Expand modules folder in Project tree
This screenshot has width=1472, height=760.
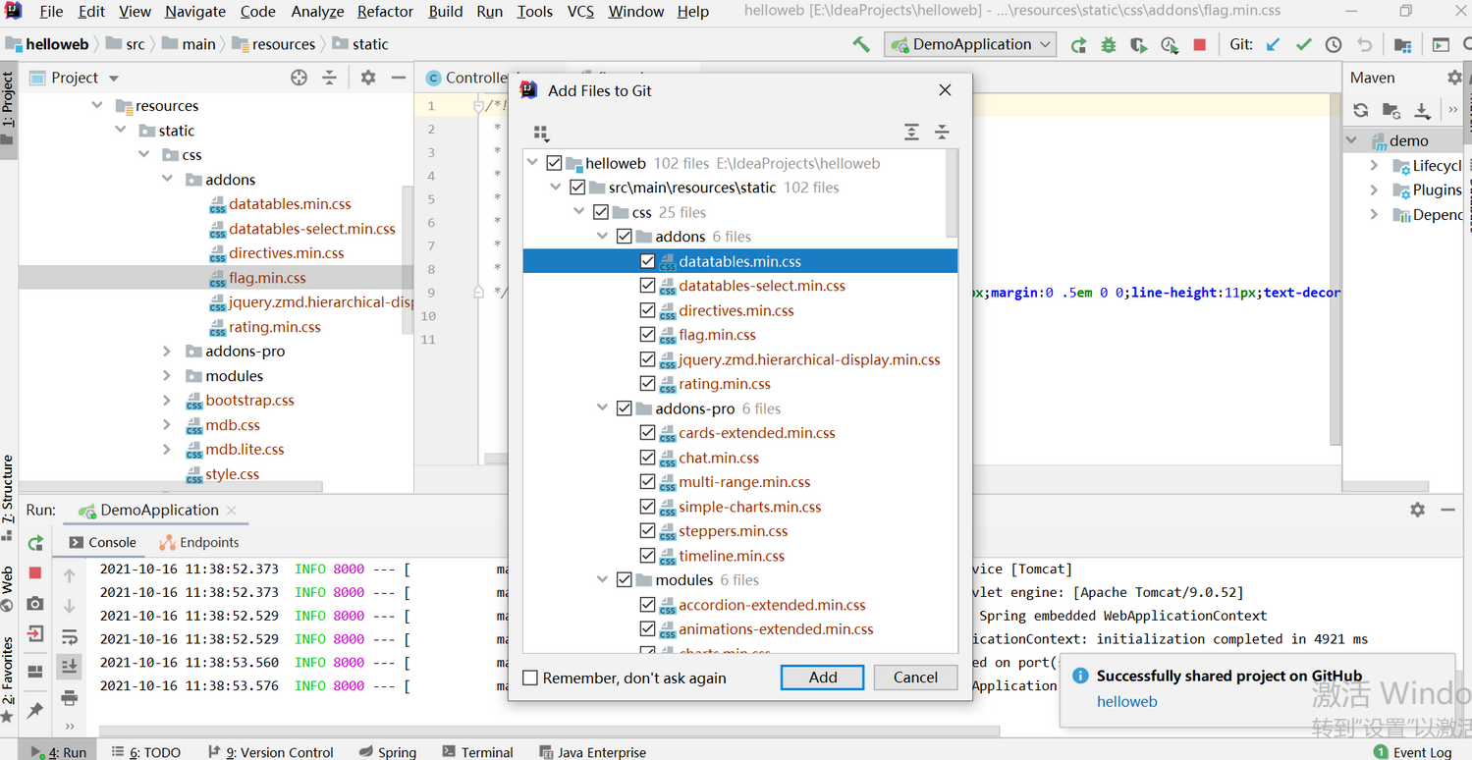168,376
